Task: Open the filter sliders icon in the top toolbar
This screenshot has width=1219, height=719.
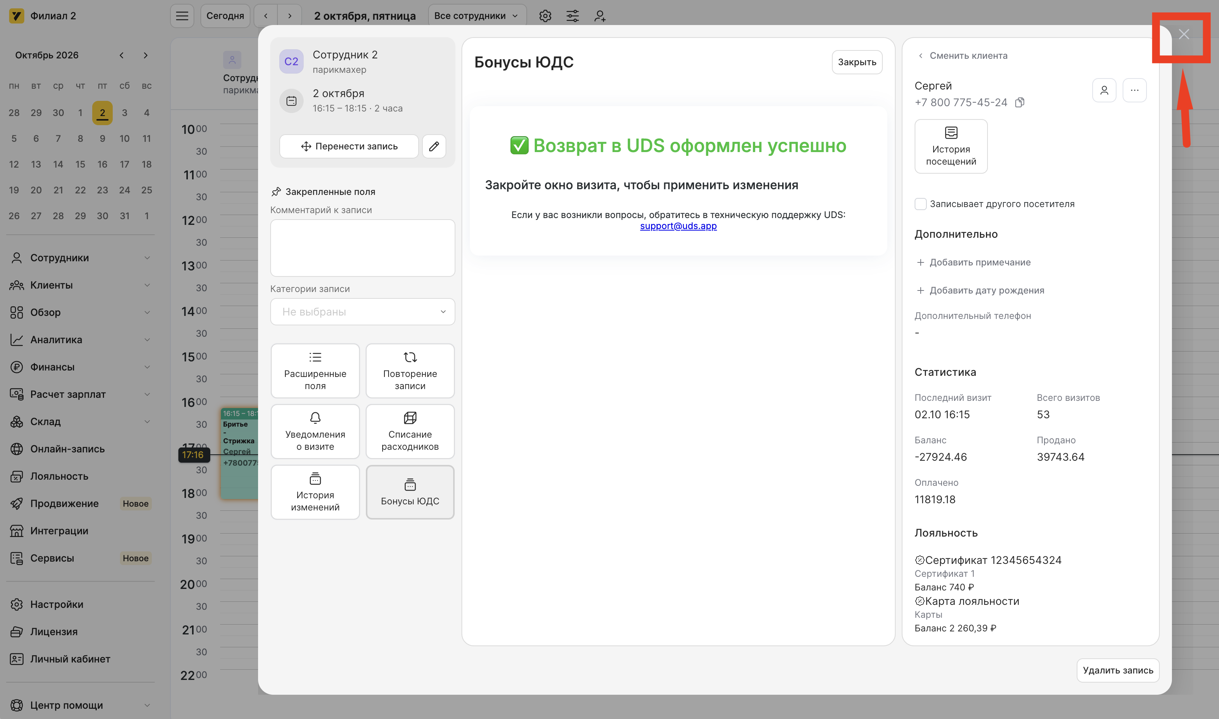Action: [x=573, y=16]
